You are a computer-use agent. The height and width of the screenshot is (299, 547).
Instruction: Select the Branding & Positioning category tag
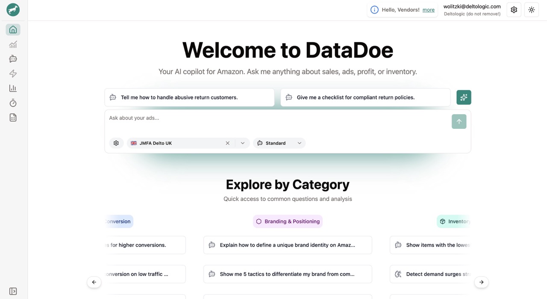tap(288, 221)
